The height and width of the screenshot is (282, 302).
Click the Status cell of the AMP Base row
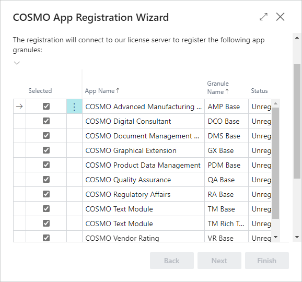tap(260, 107)
